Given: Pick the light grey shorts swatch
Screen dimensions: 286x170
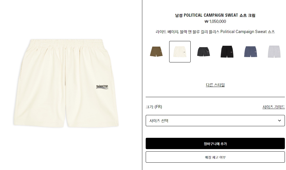Looking at the screenshot, I should (x=274, y=52).
